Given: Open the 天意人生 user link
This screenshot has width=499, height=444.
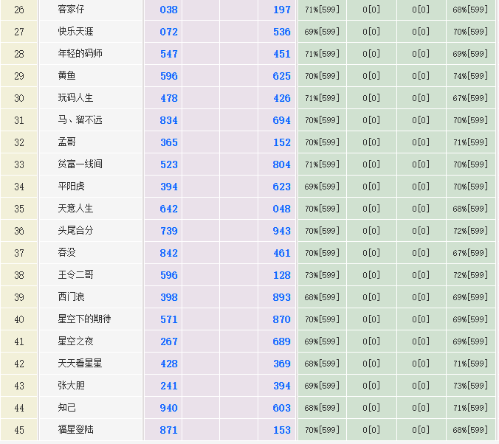Looking at the screenshot, I should click(x=75, y=209).
